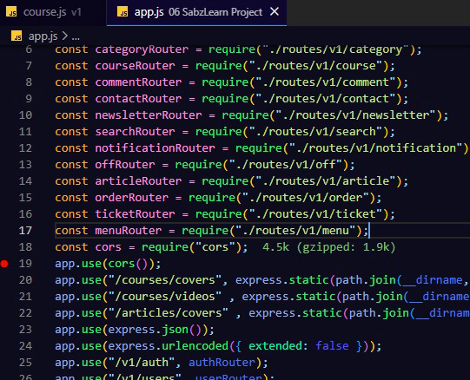The height and width of the screenshot is (380, 470).
Task: Click the JS file icon on course.js tab
Action: tap(11, 12)
